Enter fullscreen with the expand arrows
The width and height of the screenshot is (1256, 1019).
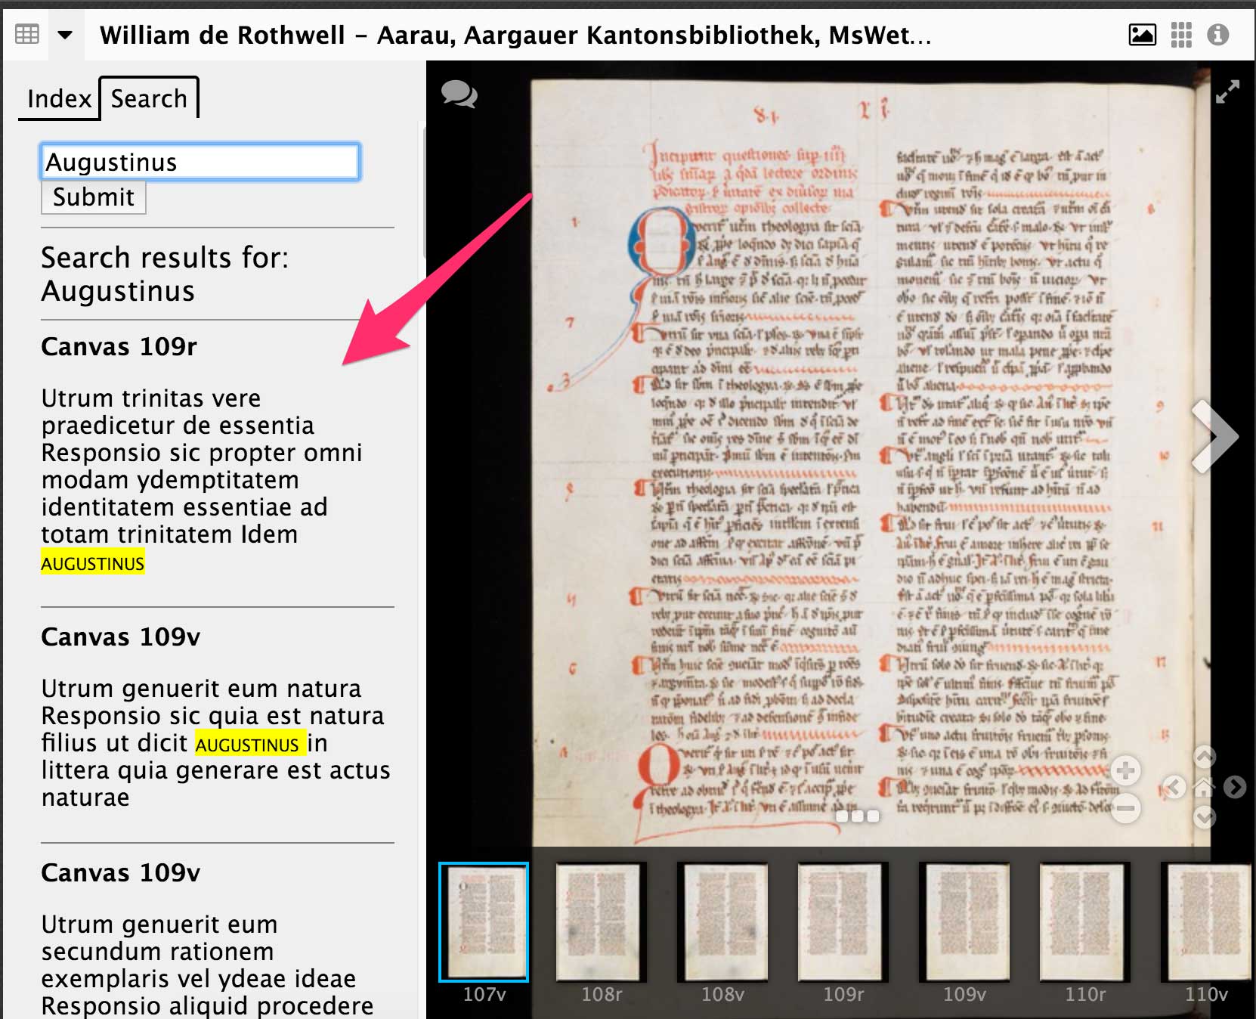(1227, 91)
